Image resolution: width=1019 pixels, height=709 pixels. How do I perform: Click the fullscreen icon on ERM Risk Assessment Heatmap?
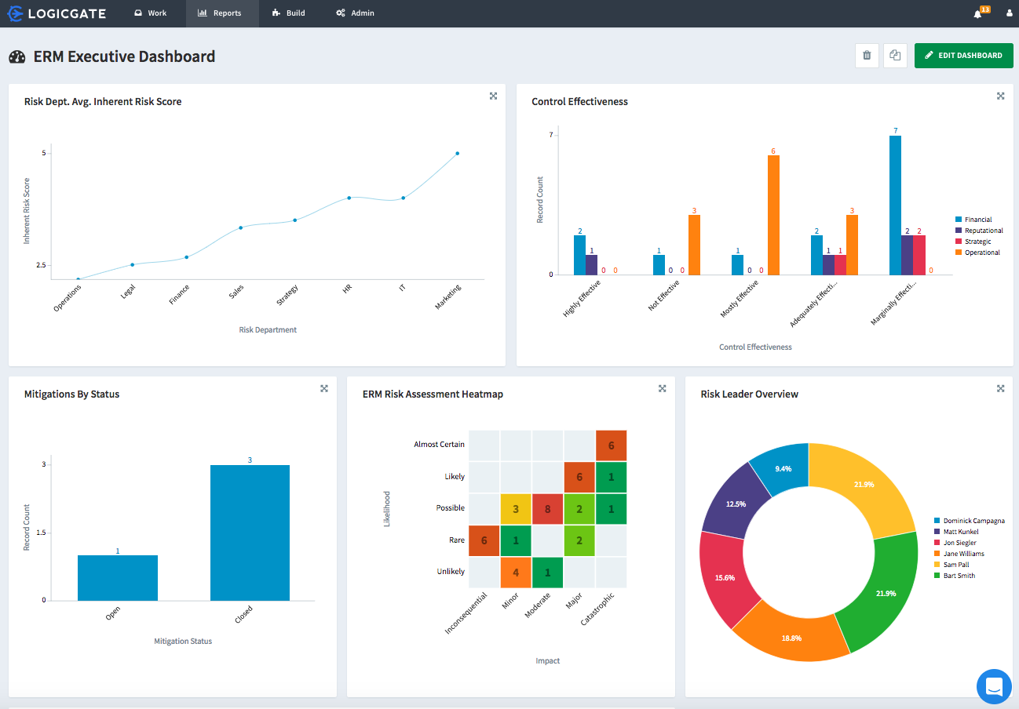(662, 387)
